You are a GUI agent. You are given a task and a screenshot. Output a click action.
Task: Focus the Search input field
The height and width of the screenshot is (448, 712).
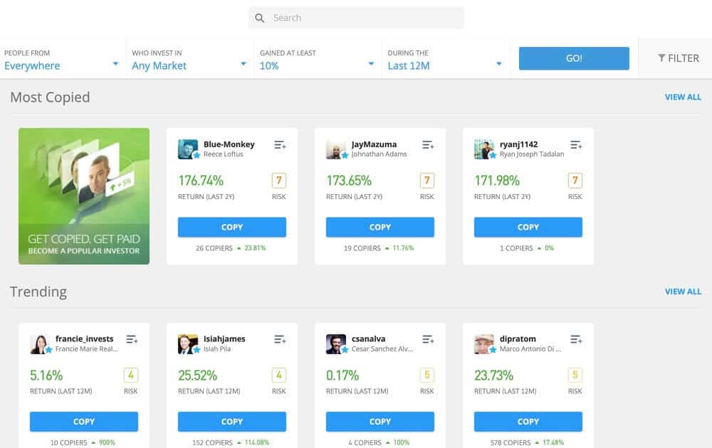[356, 18]
